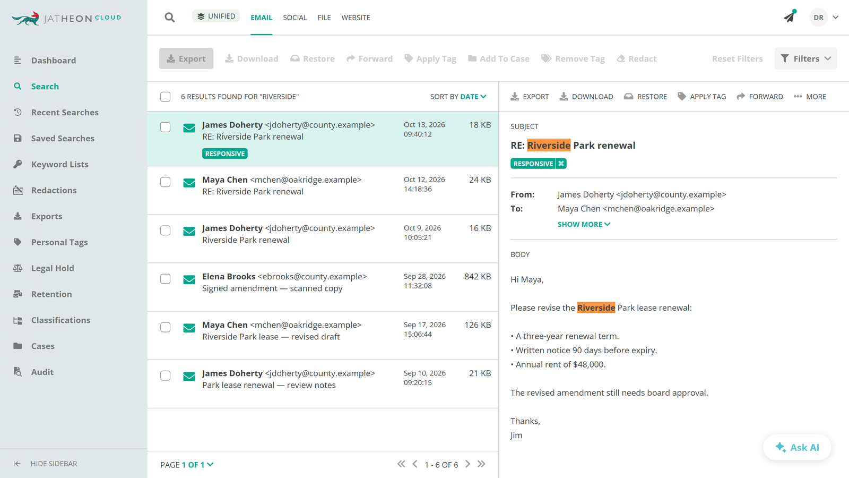This screenshot has height=478, width=849.
Task: Open Cases in sidebar
Action: click(42, 347)
